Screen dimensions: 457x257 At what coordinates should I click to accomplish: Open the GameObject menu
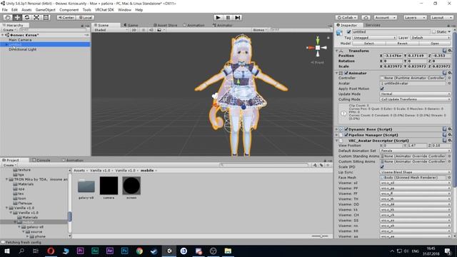click(45, 9)
